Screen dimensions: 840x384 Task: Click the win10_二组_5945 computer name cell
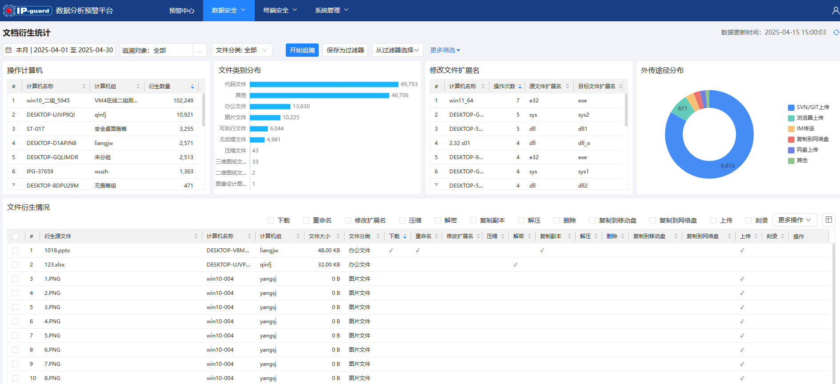(x=48, y=101)
